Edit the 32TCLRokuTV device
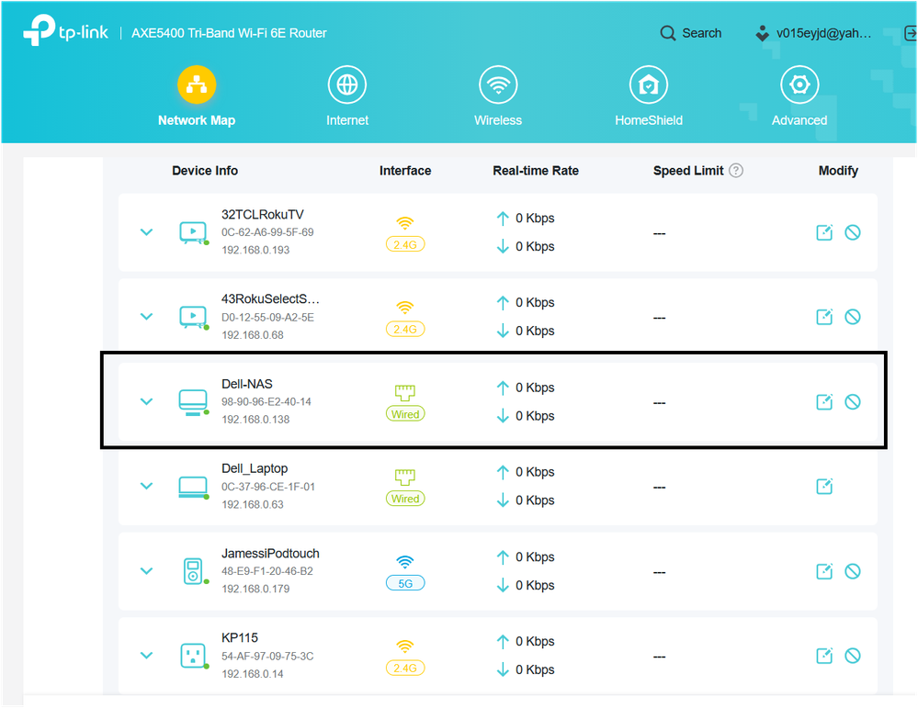This screenshot has height=708, width=918. 824,232
